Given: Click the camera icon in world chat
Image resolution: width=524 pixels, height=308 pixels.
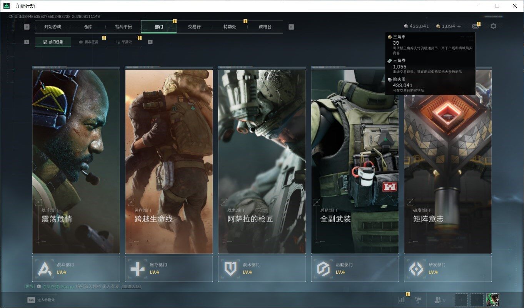Looking at the screenshot, I should (x=39, y=286).
